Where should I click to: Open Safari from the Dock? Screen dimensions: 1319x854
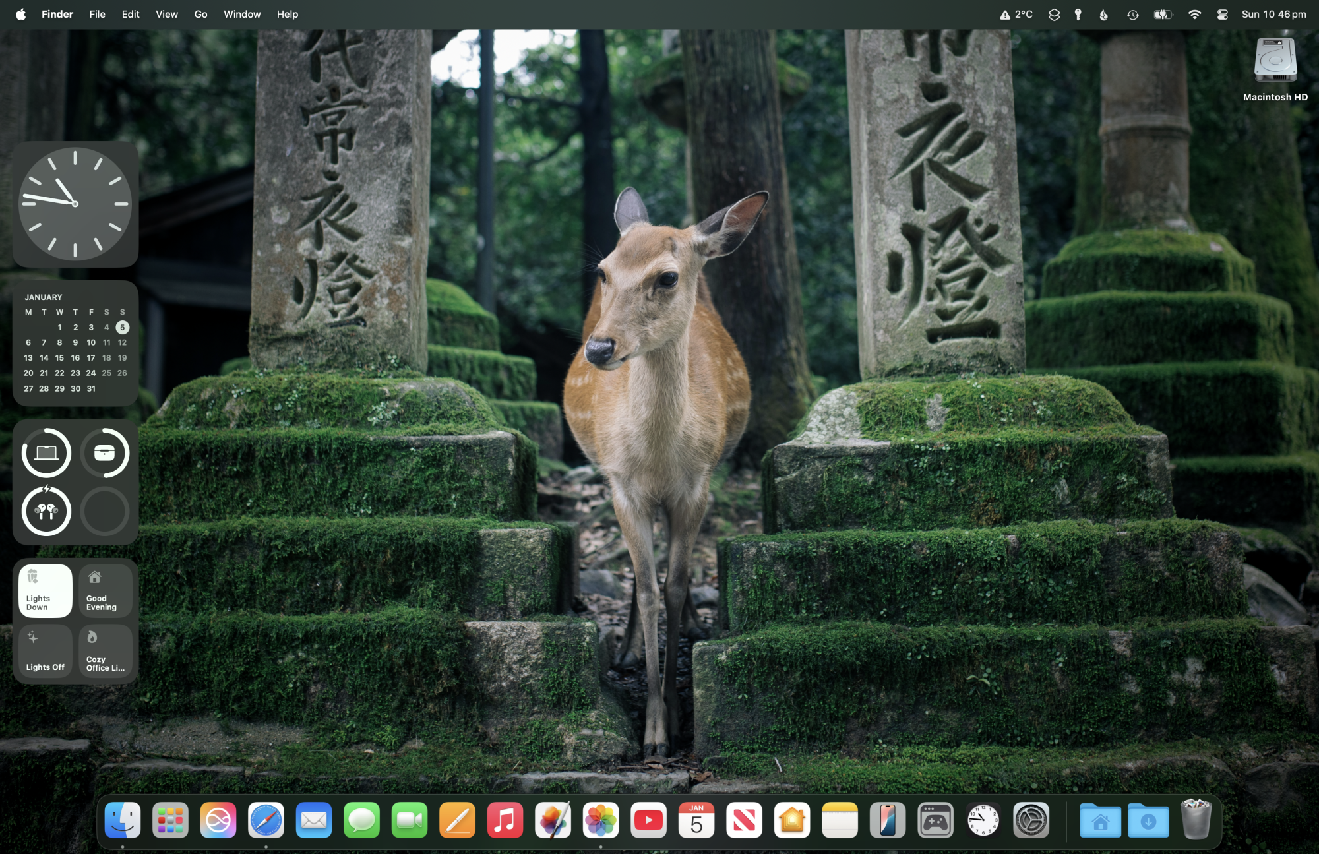click(x=266, y=820)
